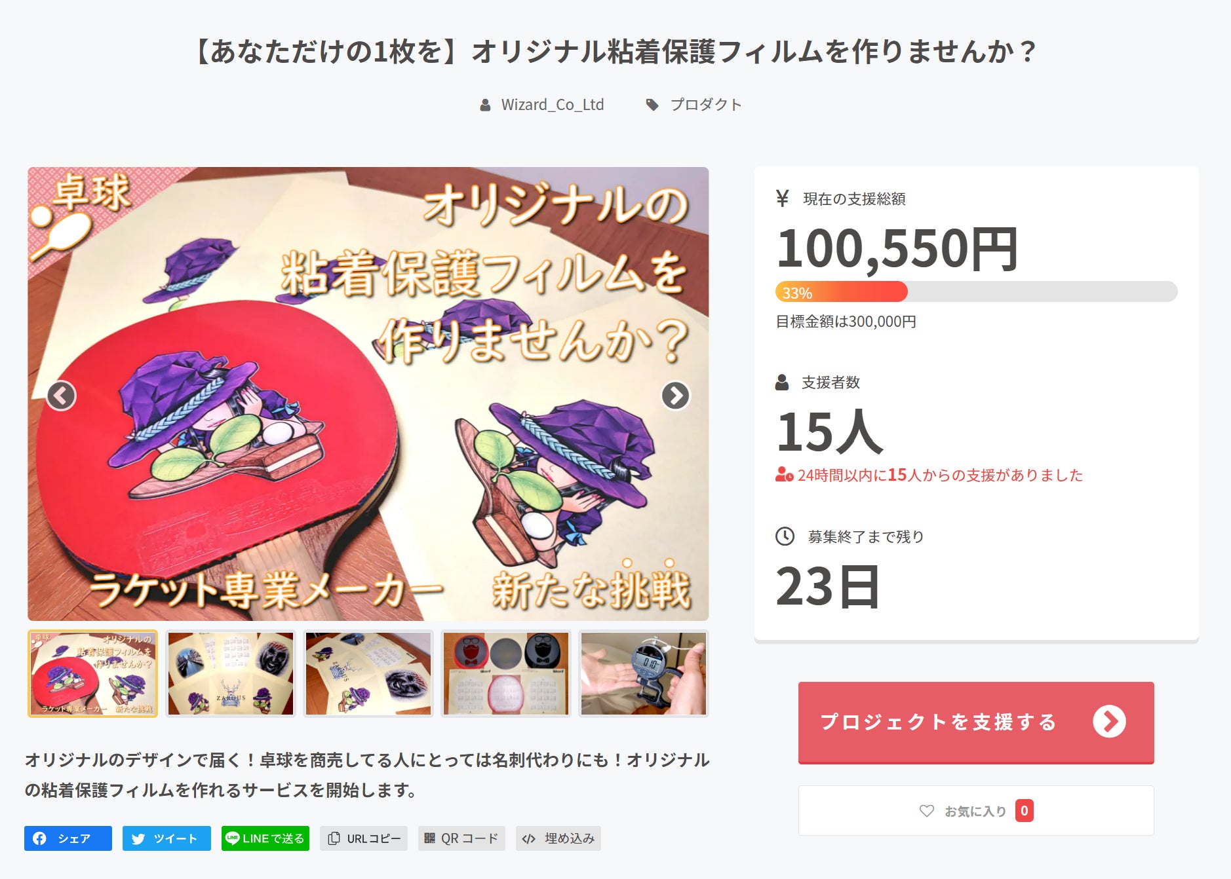The image size is (1231, 879).
Task: Send project via LINEで送る button
Action: pyautogui.click(x=265, y=838)
